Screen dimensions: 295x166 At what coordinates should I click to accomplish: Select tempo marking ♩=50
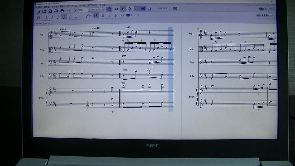[63, 29]
